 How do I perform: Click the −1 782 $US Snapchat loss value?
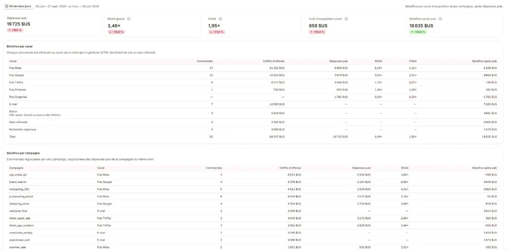click(x=489, y=97)
